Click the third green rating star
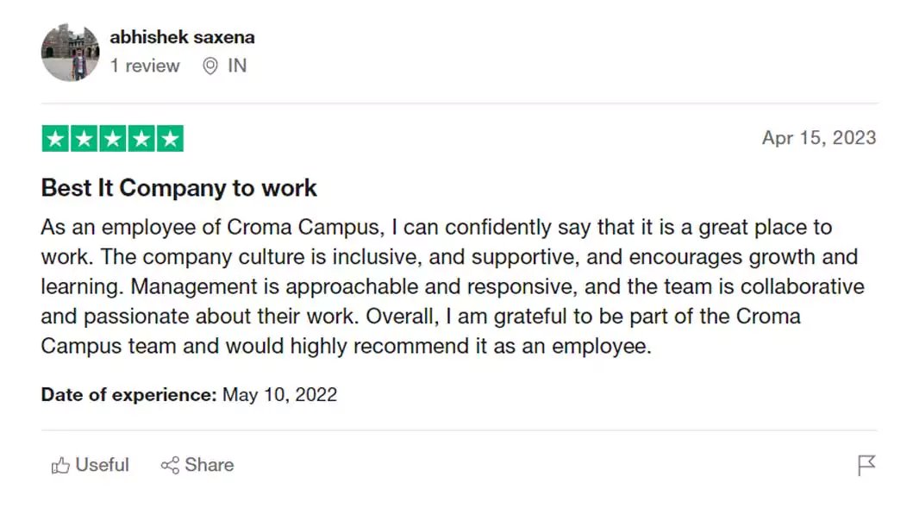913x508 pixels. 113,139
